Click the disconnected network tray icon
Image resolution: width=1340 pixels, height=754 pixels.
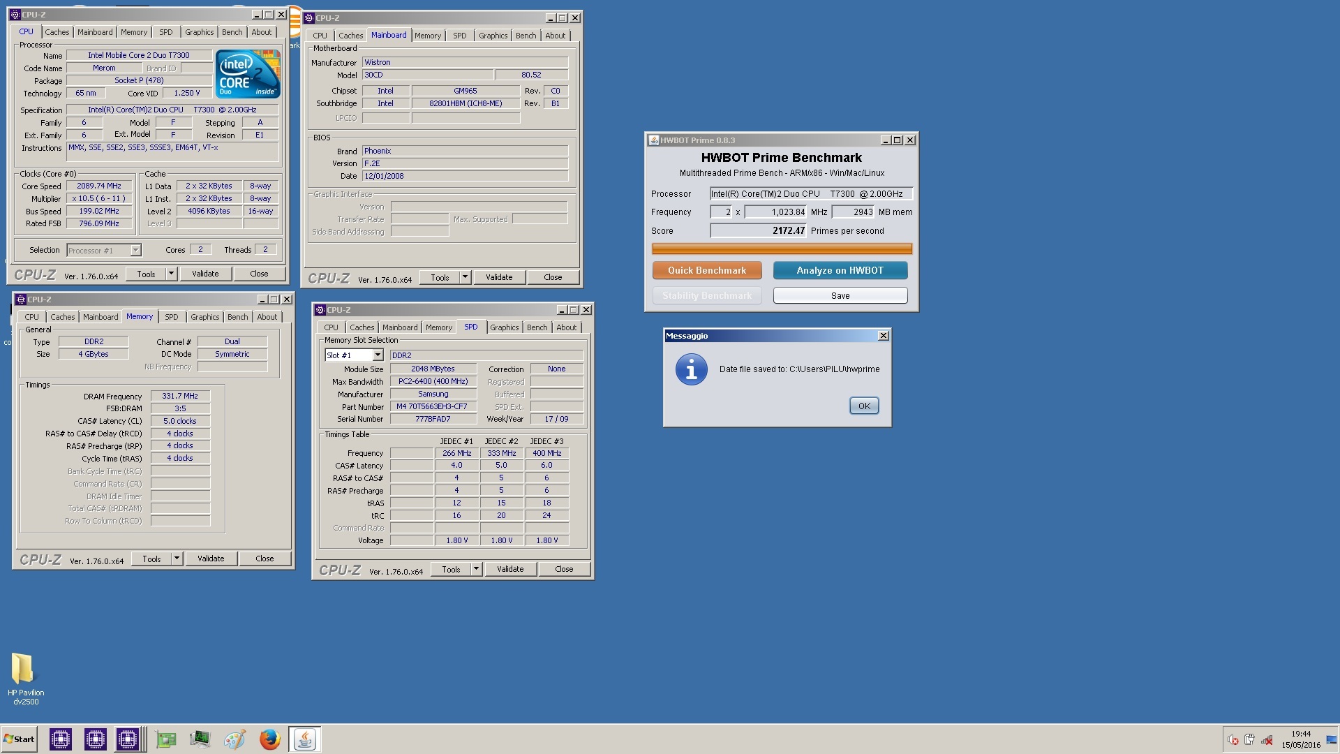point(1267,740)
